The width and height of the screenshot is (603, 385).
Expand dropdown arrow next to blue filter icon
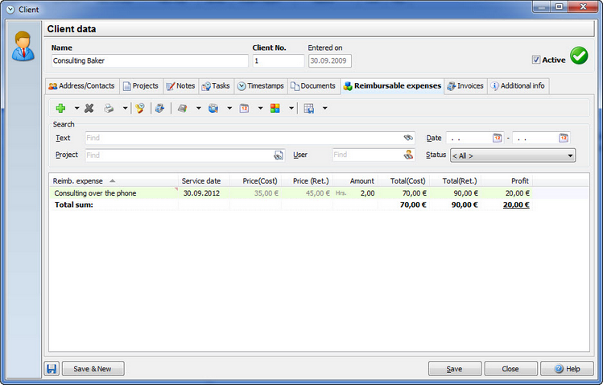[x=229, y=109]
